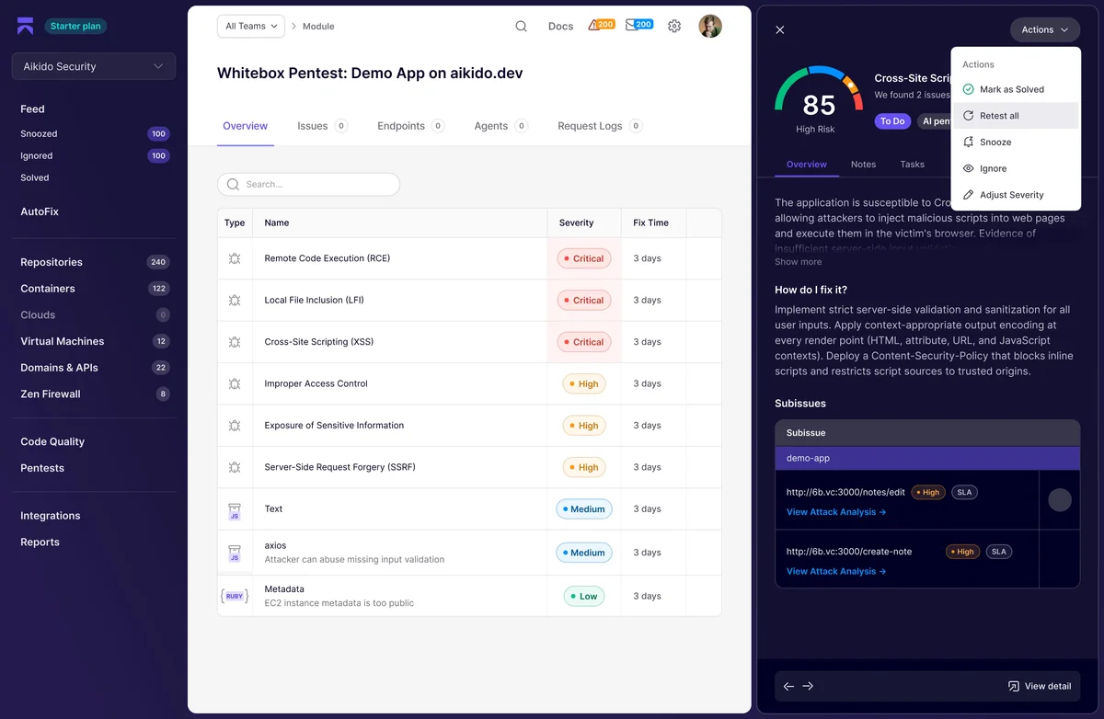Click the forward arrow in the detail panel footer
Image resolution: width=1104 pixels, height=719 pixels.
808,686
